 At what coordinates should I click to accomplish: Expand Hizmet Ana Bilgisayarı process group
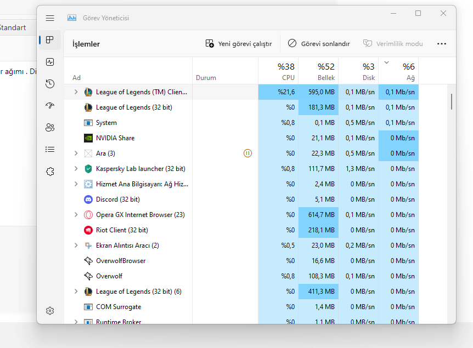pyautogui.click(x=76, y=184)
